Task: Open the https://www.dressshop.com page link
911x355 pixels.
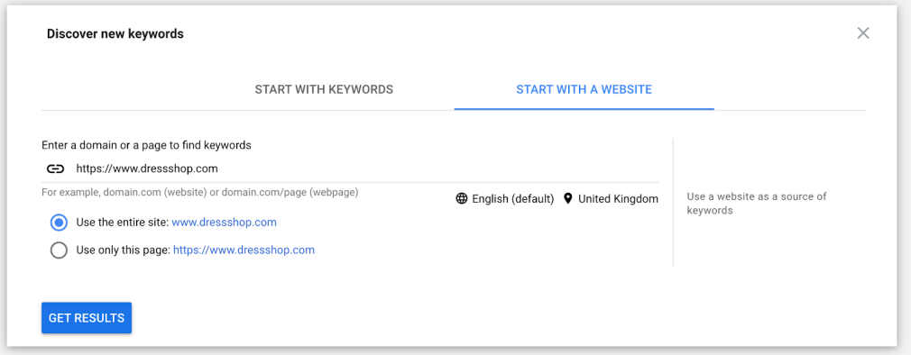Action: click(244, 250)
